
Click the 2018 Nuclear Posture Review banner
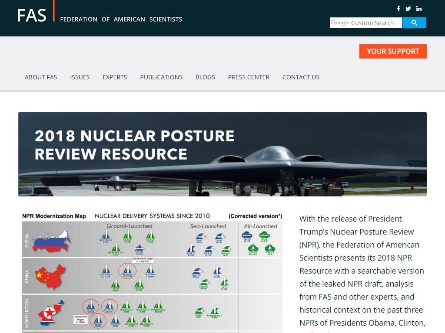[x=222, y=154]
